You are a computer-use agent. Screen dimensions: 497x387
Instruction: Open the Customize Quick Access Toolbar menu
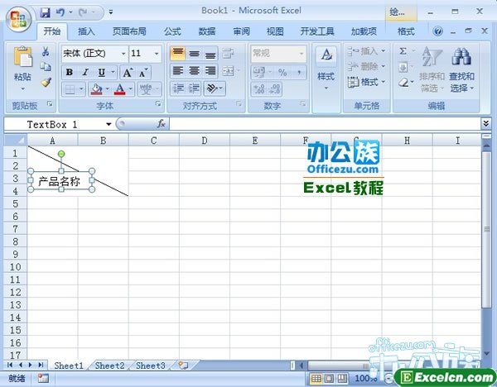(x=111, y=12)
